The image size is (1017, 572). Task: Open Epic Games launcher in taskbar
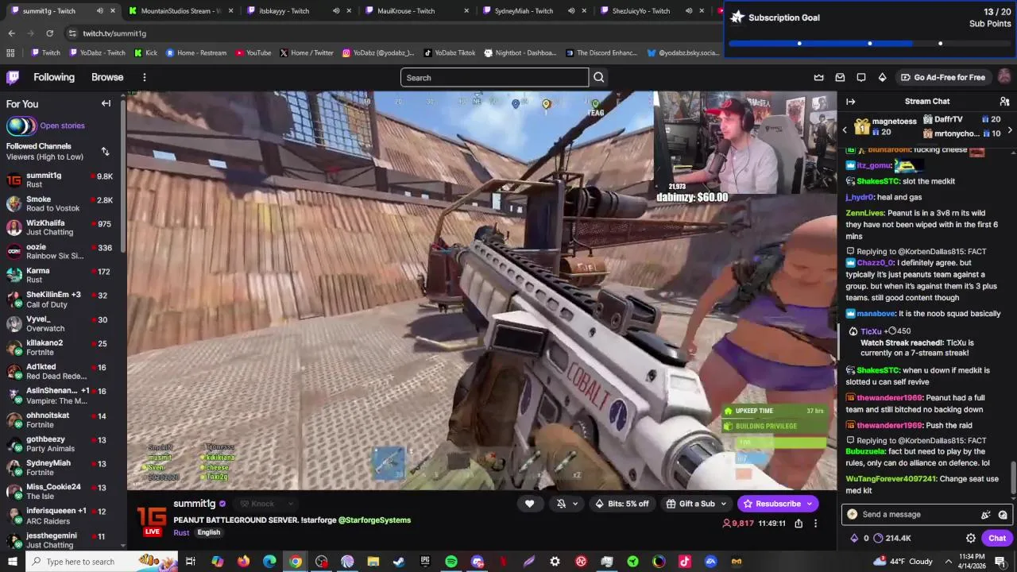click(x=425, y=562)
